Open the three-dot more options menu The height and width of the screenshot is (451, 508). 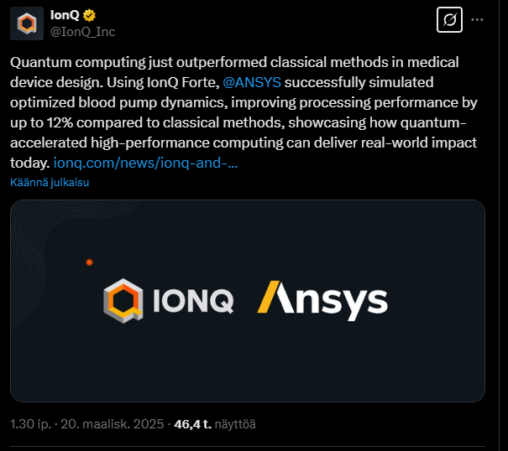[478, 20]
